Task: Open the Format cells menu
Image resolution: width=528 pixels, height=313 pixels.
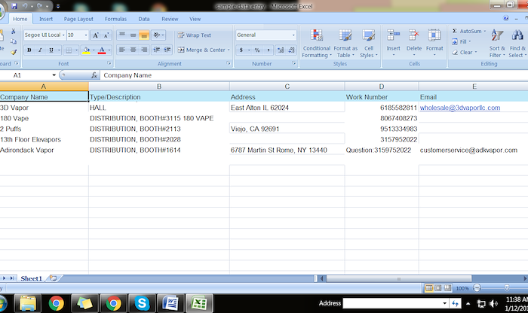Action: tap(434, 44)
